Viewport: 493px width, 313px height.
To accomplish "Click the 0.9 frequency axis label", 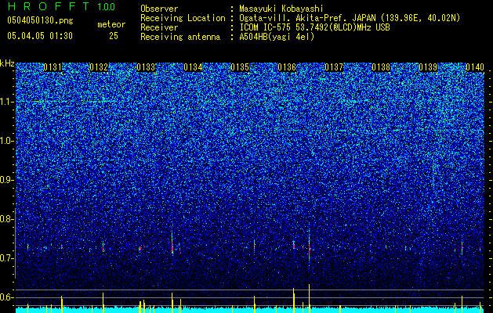I will pos(5,180).
